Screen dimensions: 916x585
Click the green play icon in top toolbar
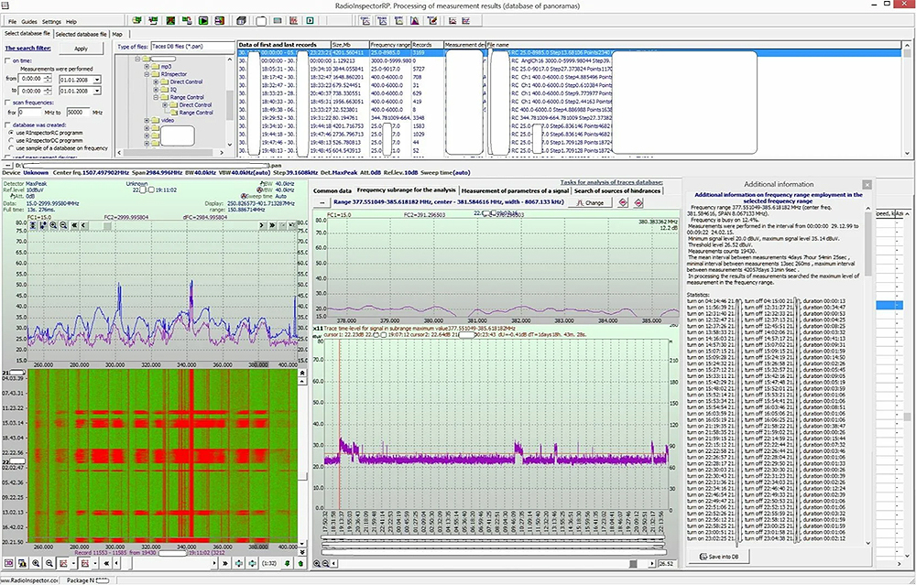(x=203, y=20)
